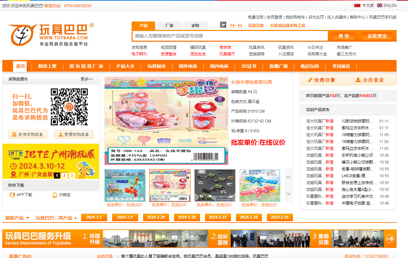The image size is (408, 258).
Task: Open products for date 2024-2-26
Action: (249, 217)
